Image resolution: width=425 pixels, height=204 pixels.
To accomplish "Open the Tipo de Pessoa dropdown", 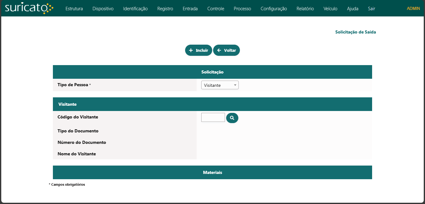I will coord(220,85).
